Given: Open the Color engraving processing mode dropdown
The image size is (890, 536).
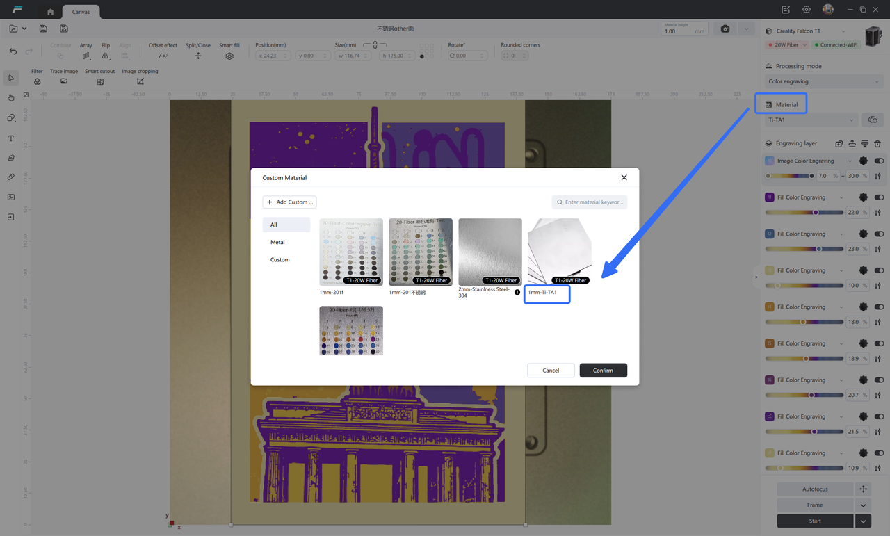Looking at the screenshot, I should click(823, 81).
